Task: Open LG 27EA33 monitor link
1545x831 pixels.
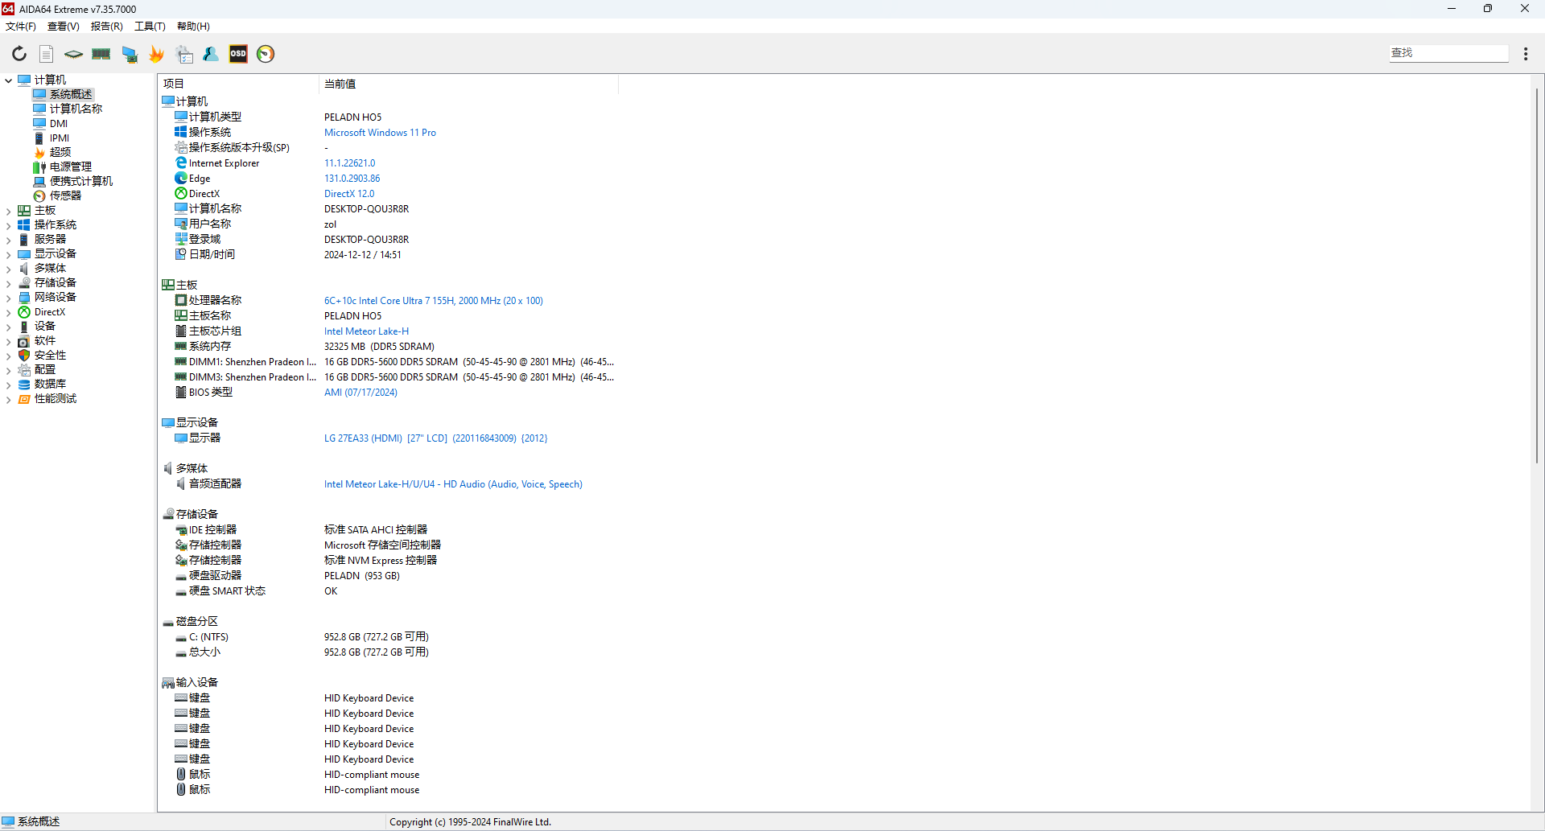Action: coord(435,438)
